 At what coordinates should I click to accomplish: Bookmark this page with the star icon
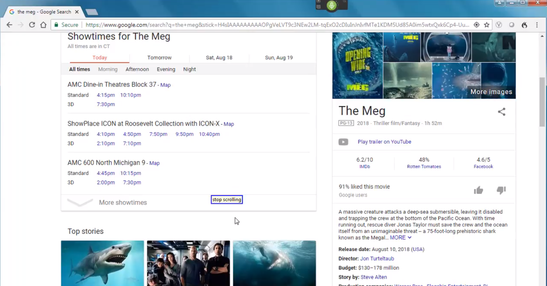tap(487, 25)
